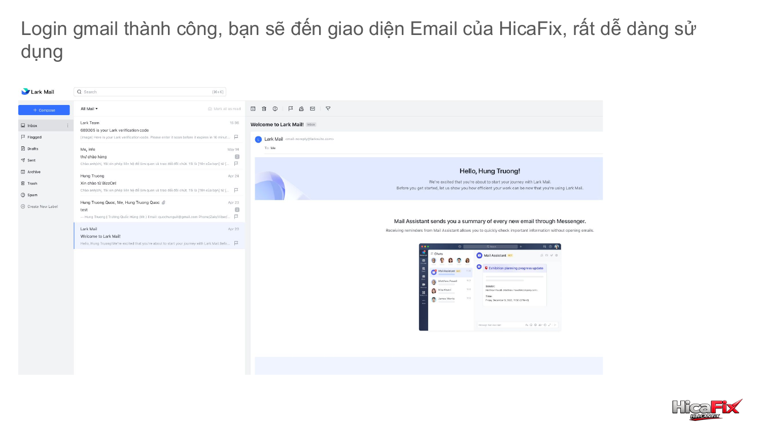Open the 'test' email thread
The width and height of the screenshot is (761, 428).
[x=159, y=209]
